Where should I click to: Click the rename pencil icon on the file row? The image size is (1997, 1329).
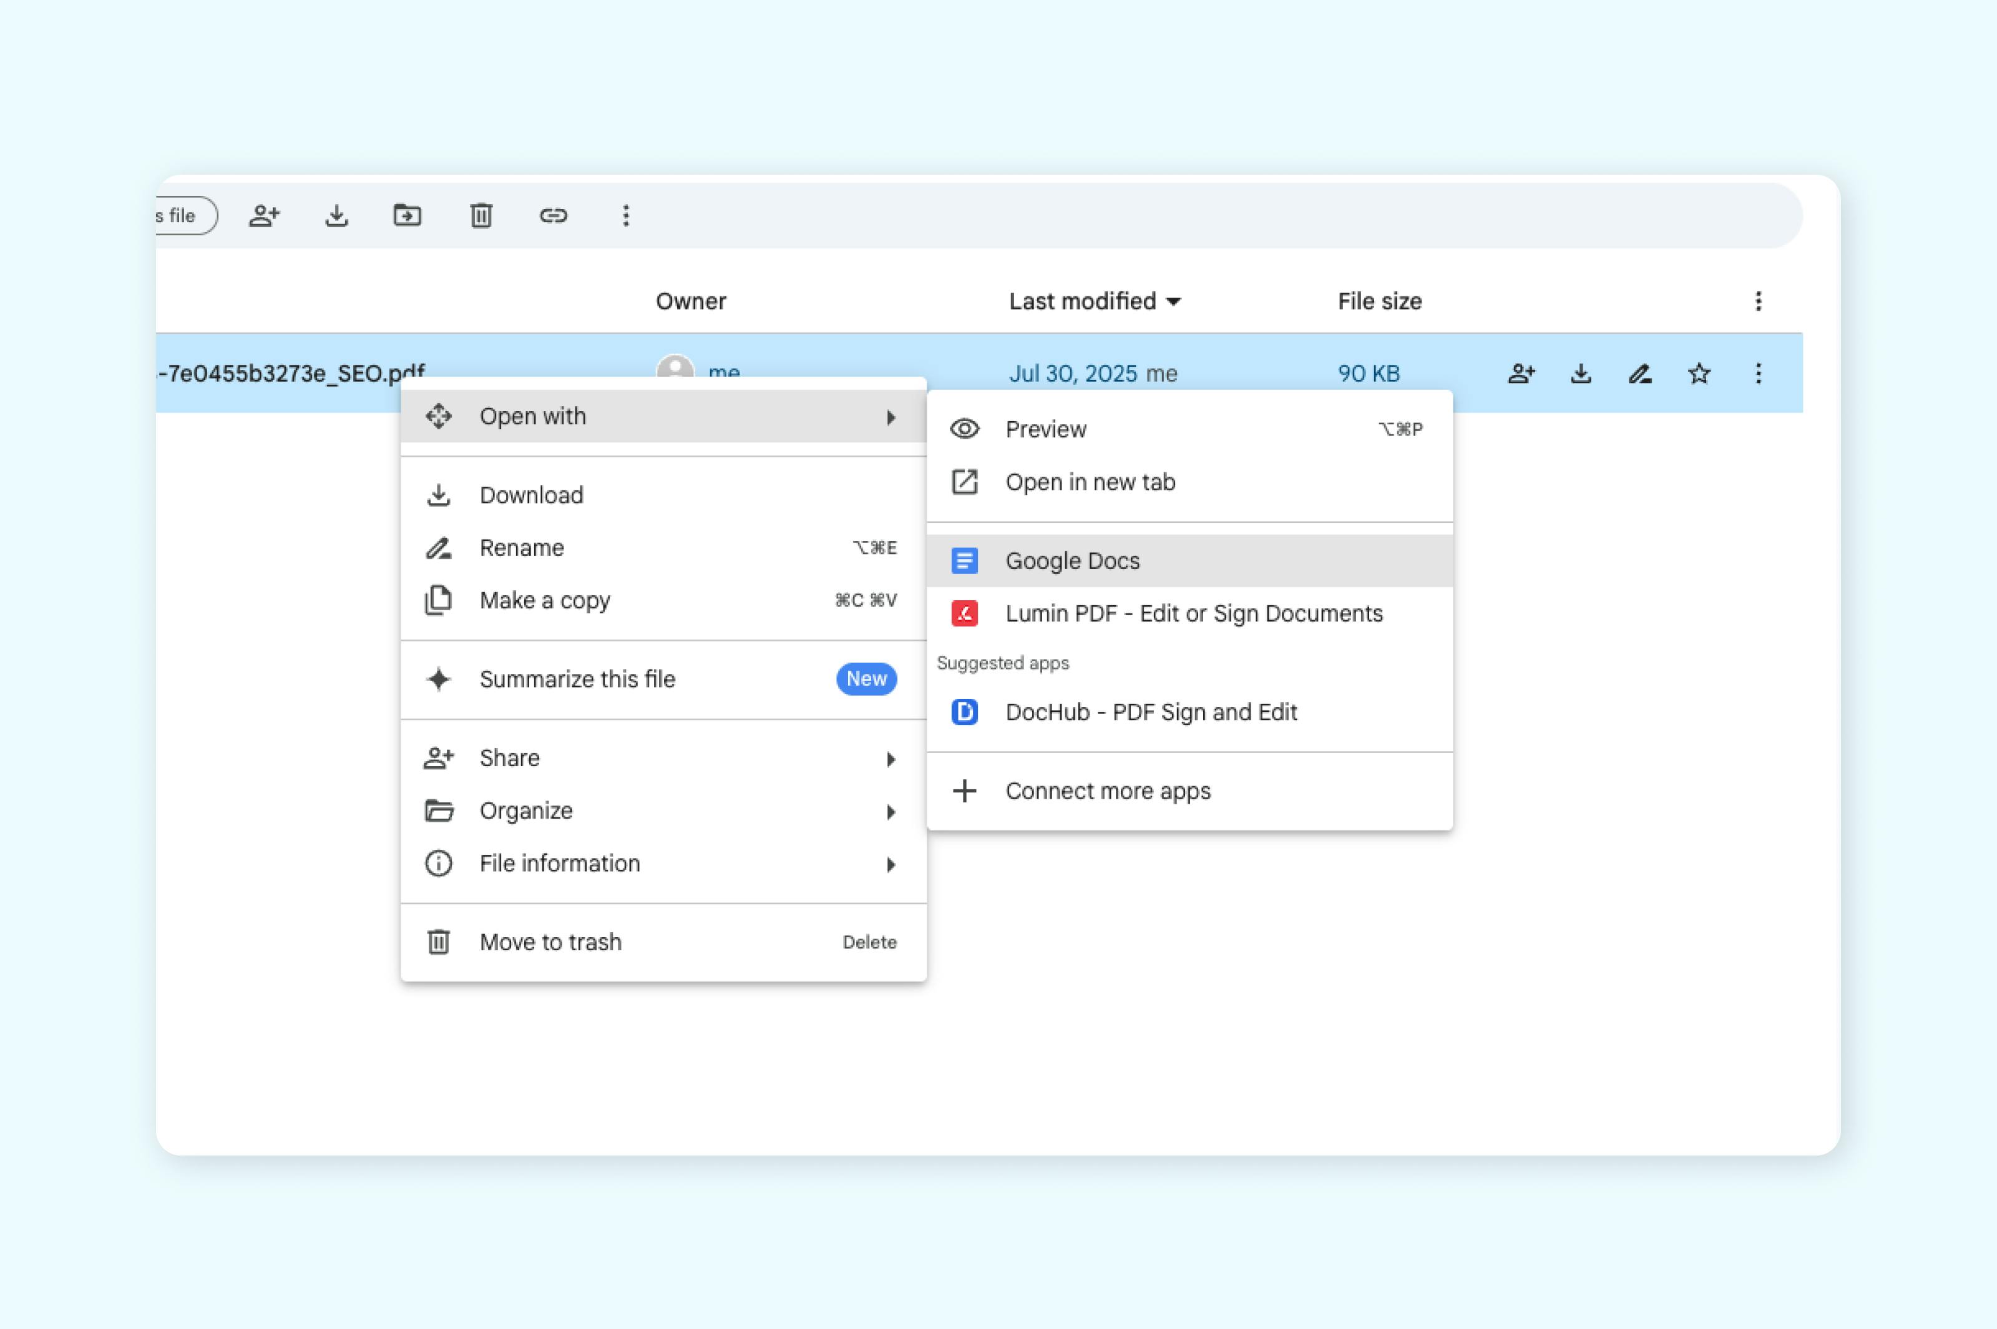click(1639, 373)
